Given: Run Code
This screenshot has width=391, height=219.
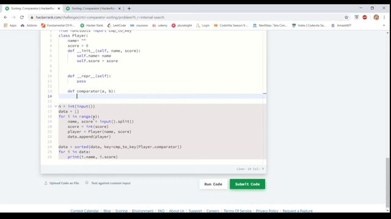Looking at the screenshot, I should 213,184.
